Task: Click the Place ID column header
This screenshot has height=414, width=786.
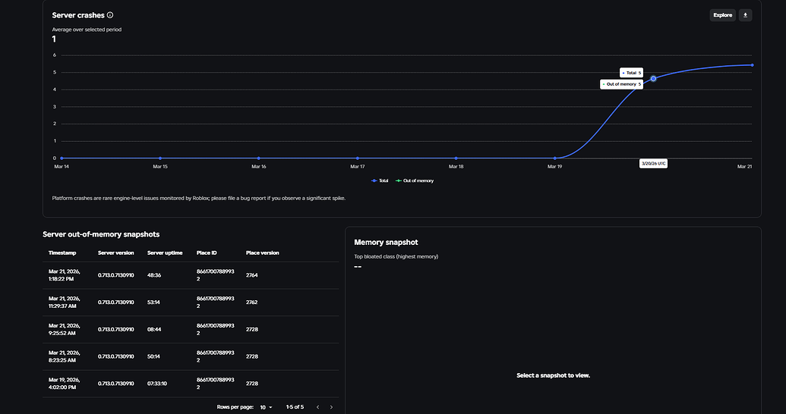Action: 207,252
